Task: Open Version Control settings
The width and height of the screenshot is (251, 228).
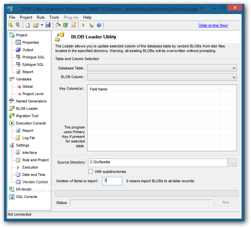Action: 35,182
